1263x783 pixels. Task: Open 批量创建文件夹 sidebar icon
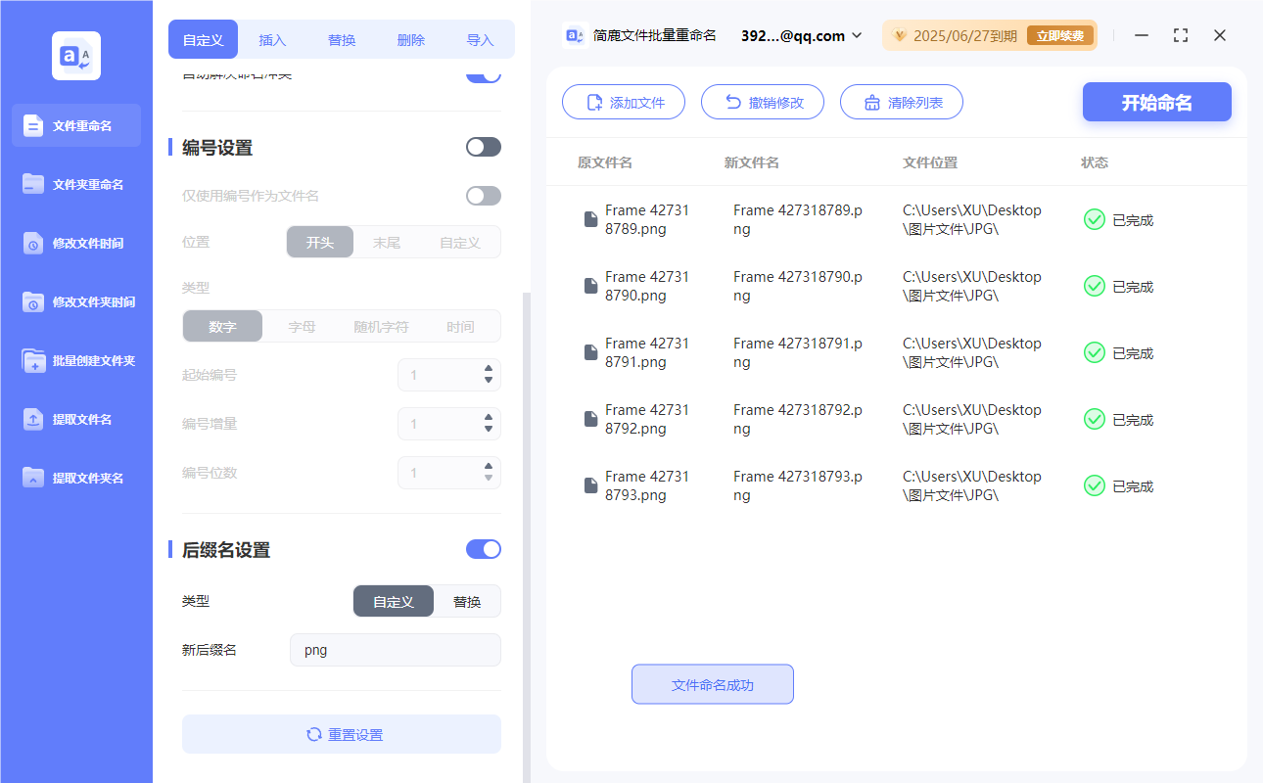(x=33, y=360)
